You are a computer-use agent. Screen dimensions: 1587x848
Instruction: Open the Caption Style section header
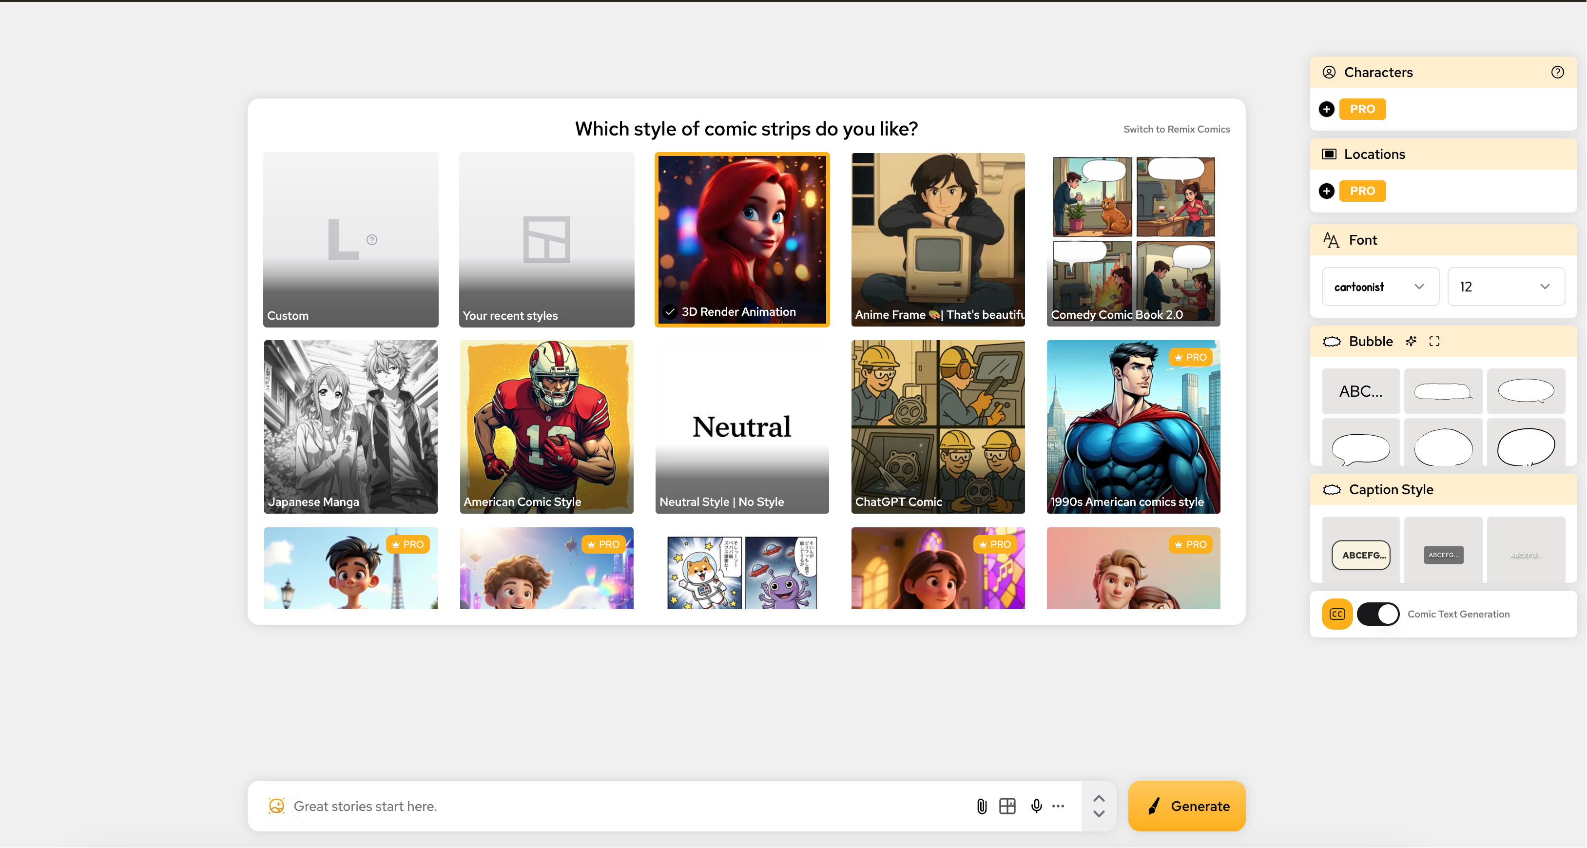(1391, 489)
